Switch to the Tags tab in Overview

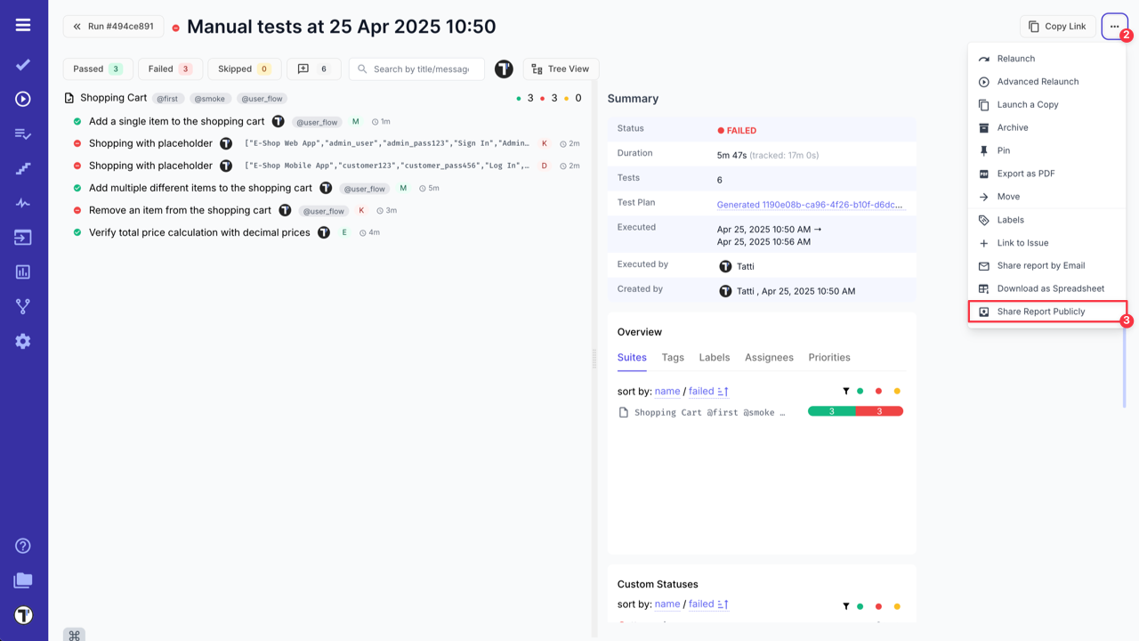click(673, 357)
